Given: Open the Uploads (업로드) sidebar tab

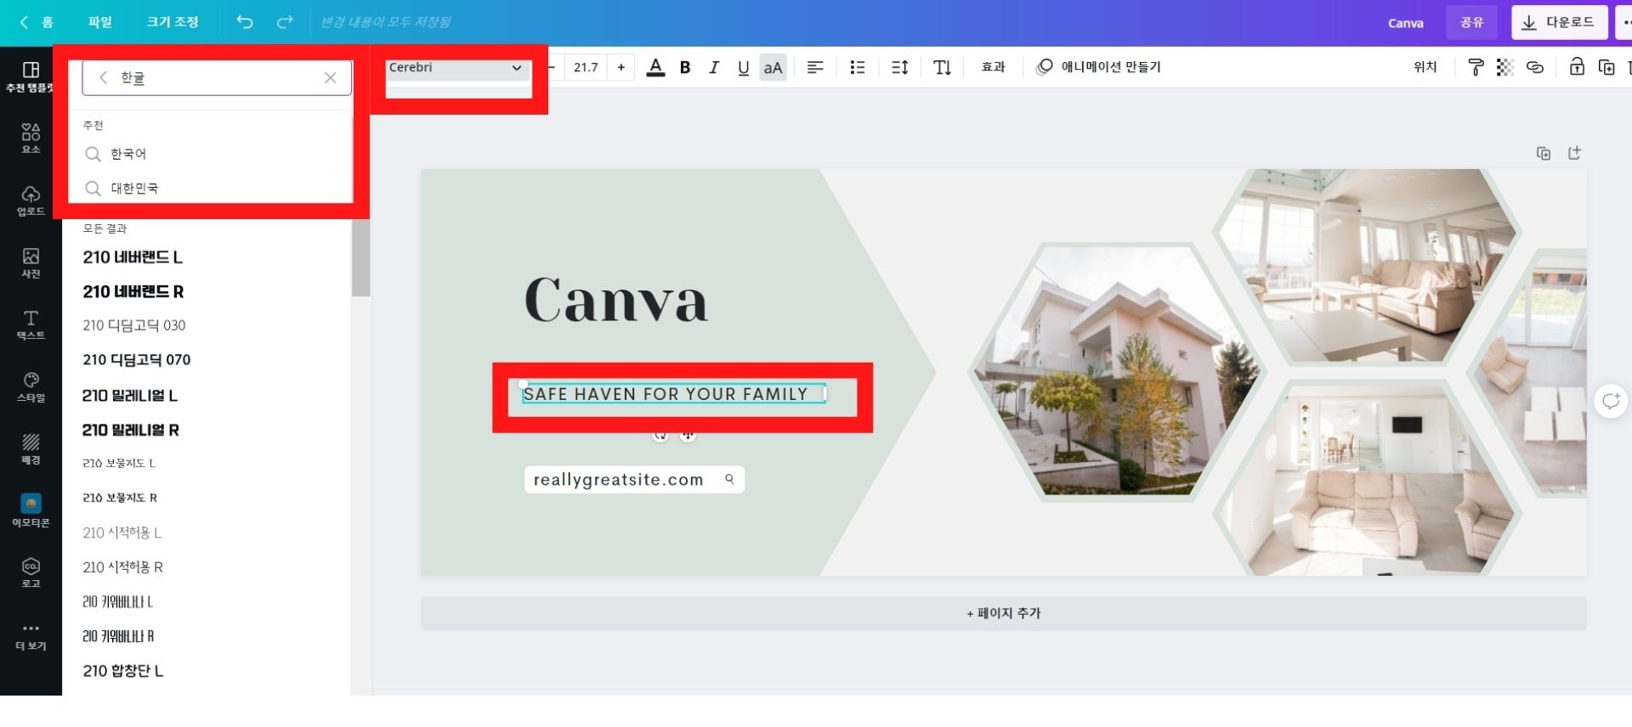Looking at the screenshot, I should point(31,200).
